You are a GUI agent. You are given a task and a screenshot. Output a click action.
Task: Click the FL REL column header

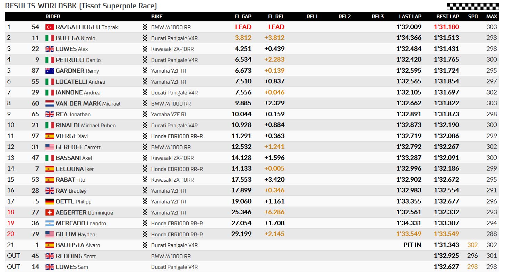[x=276, y=16]
